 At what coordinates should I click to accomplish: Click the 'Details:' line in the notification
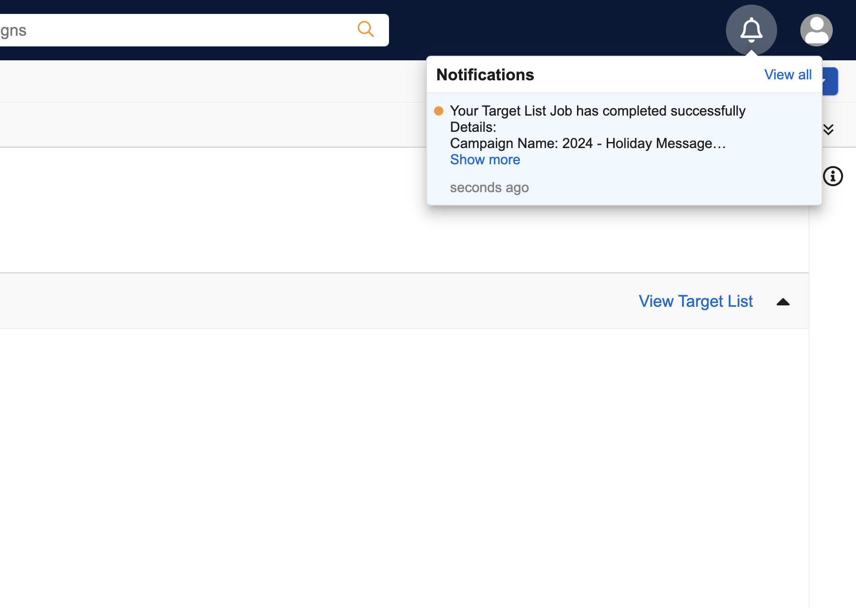point(473,127)
